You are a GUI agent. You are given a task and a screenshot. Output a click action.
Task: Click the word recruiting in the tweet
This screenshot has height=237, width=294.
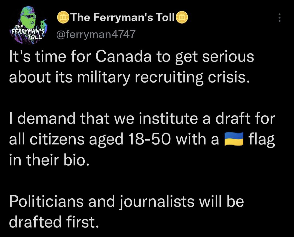click(169, 78)
